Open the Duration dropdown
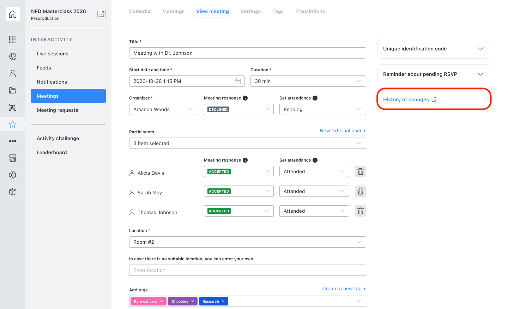508x309 pixels. click(308, 81)
